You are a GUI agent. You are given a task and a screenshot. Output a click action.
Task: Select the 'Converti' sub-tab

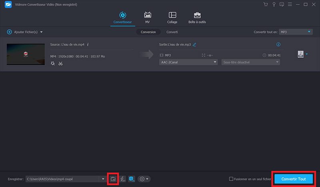(x=172, y=32)
